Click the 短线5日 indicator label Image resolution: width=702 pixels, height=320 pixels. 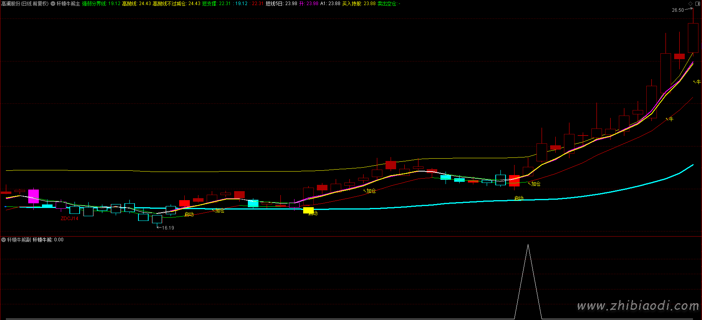[281, 4]
